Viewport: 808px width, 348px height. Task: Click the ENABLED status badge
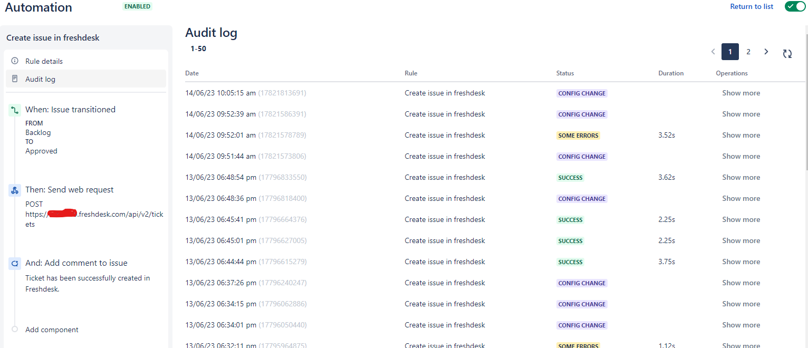pyautogui.click(x=137, y=6)
